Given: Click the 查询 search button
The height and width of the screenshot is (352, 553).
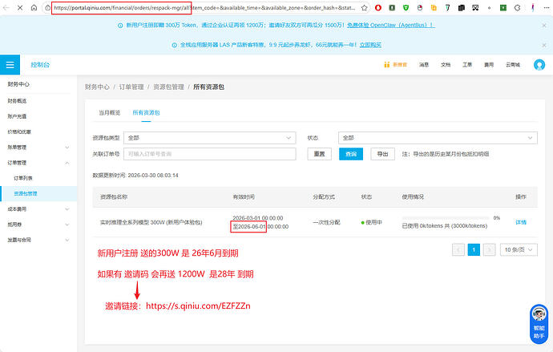Looking at the screenshot, I should [353, 154].
